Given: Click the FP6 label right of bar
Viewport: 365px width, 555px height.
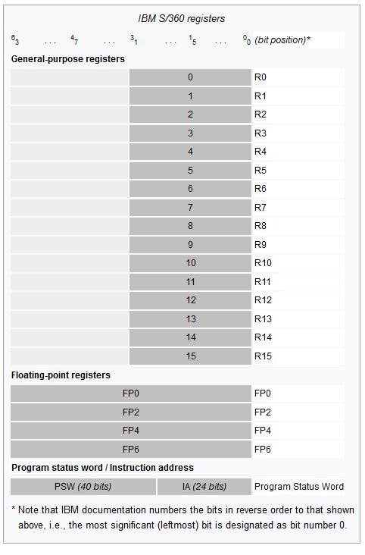Looking at the screenshot, I should tap(263, 449).
